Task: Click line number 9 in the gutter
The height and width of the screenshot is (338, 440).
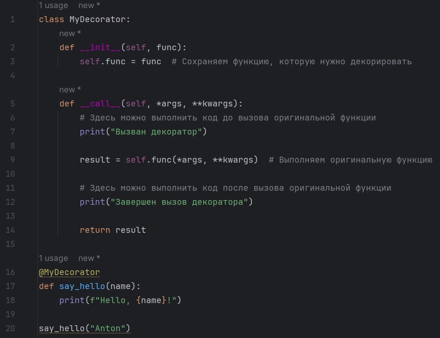Action: point(12,160)
